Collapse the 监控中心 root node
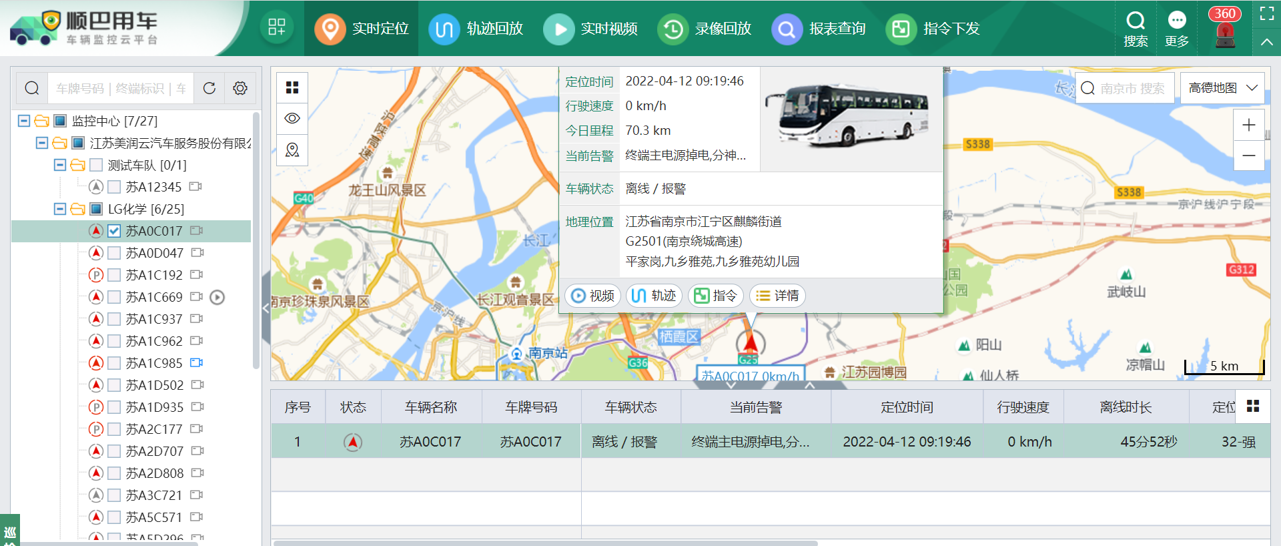This screenshot has width=1281, height=546. pyautogui.click(x=24, y=121)
